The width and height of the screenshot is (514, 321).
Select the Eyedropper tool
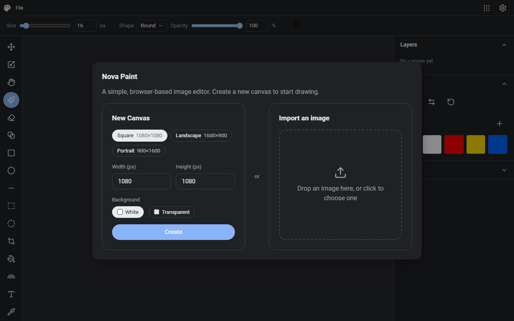(11, 312)
